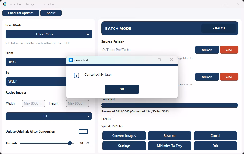Toggle the BATCH mode button
Image resolution: width=244 pixels, height=154 pixels.
coord(219,28)
